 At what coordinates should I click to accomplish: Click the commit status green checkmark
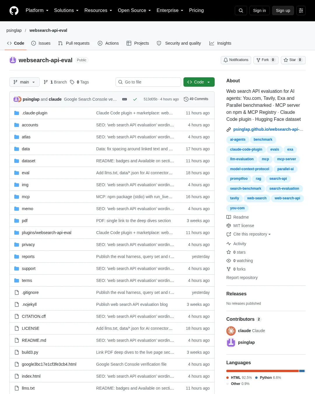(x=135, y=99)
